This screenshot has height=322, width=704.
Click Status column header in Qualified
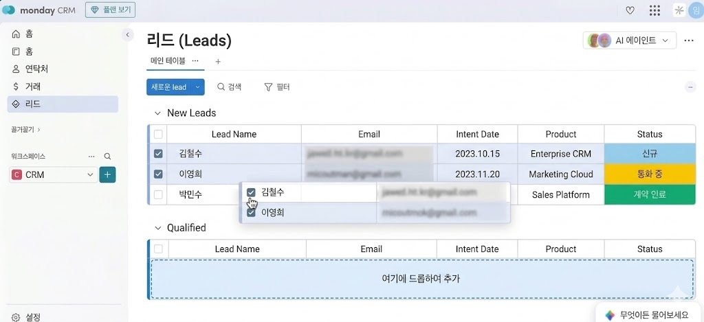point(650,249)
